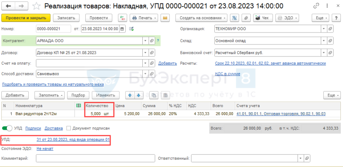
Task: Click the envelope email icon
Action: [x=165, y=18]
